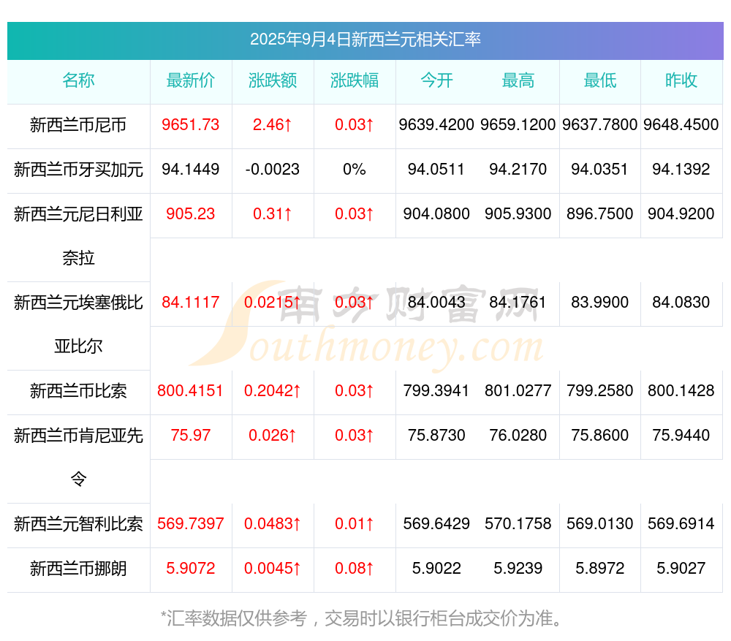Image resolution: width=731 pixels, height=641 pixels.
Task: Select the 新西兰币挪朗 row name
Action: point(78,569)
